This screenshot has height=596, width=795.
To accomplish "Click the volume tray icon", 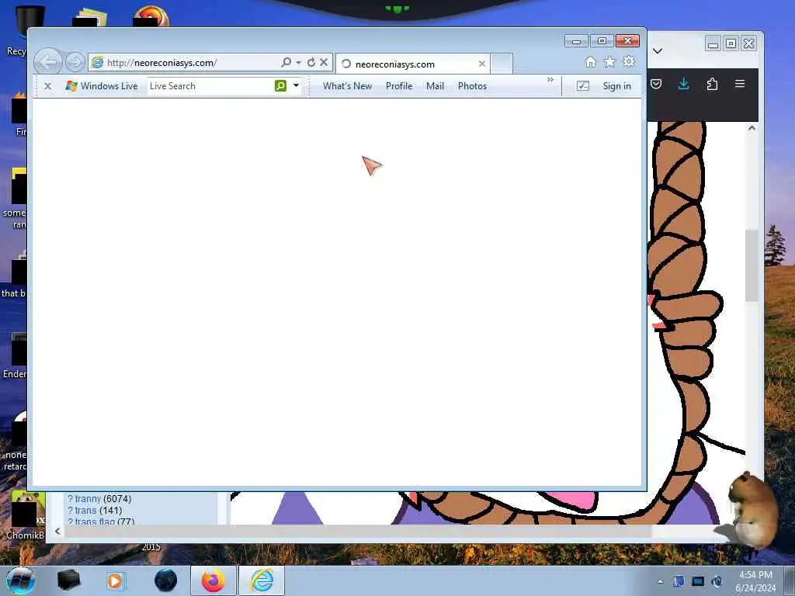I will [717, 581].
